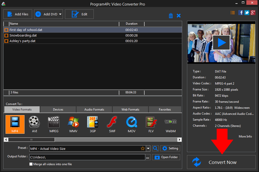The height and width of the screenshot is (172, 259).
Task: Choose the AVI film reel icon
Action: 34,124
